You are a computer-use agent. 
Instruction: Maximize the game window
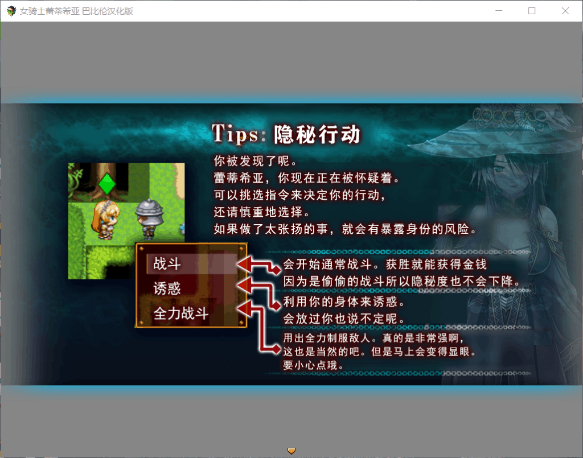coord(532,11)
